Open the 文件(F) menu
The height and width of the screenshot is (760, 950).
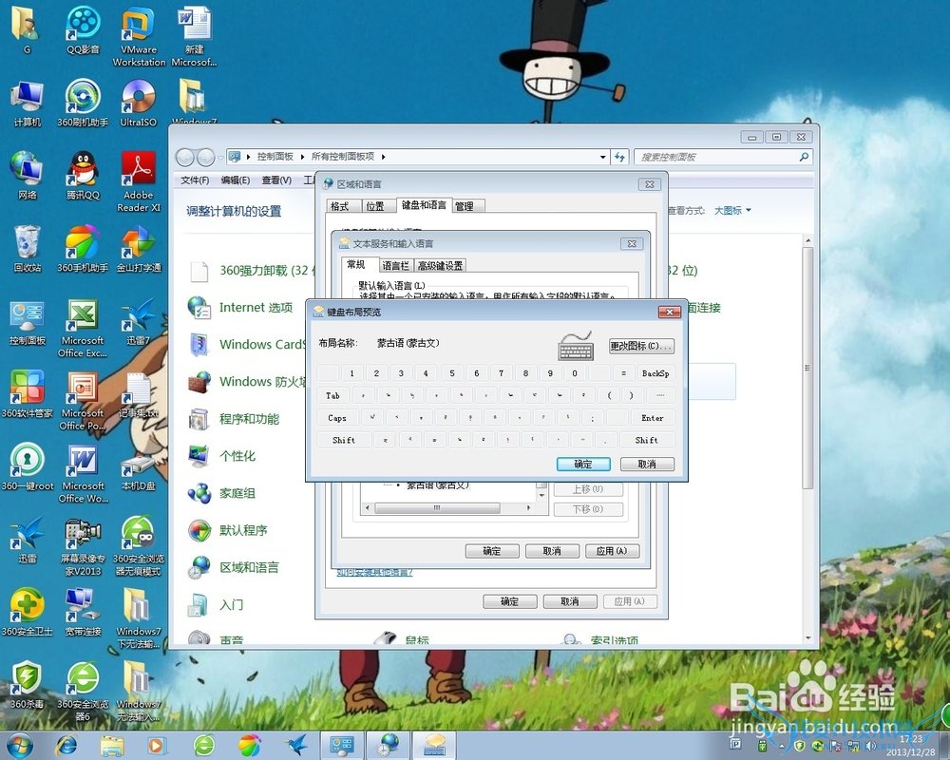click(x=195, y=180)
